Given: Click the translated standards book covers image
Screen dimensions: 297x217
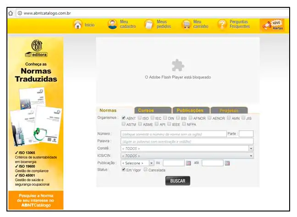Looking at the screenshot, I should pos(36,117).
